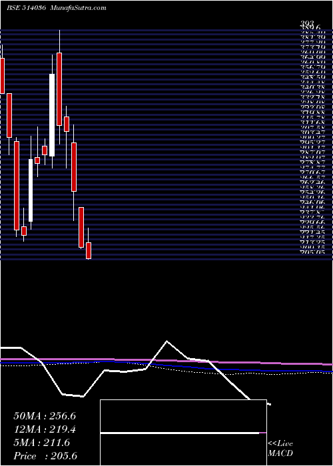Viewport: 333px width, 466px height.
Task: Click the 12MA : 219.4 value
Action: tap(45, 429)
